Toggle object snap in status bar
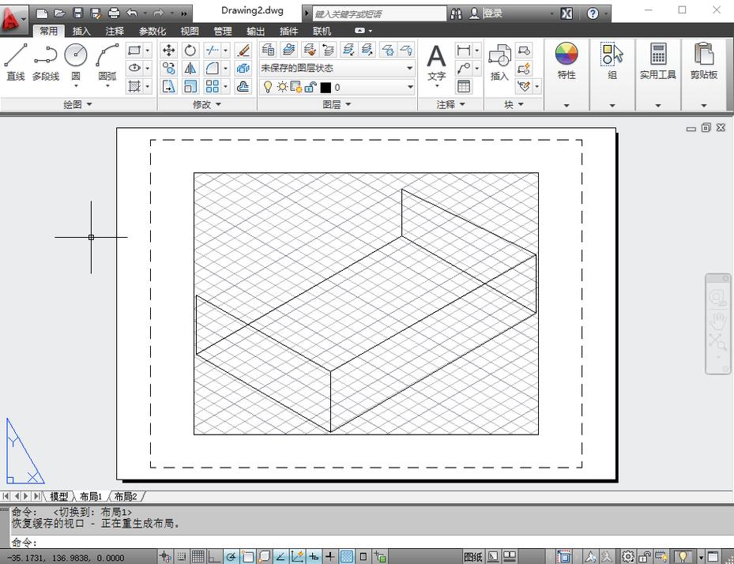734x564 pixels. point(247,557)
